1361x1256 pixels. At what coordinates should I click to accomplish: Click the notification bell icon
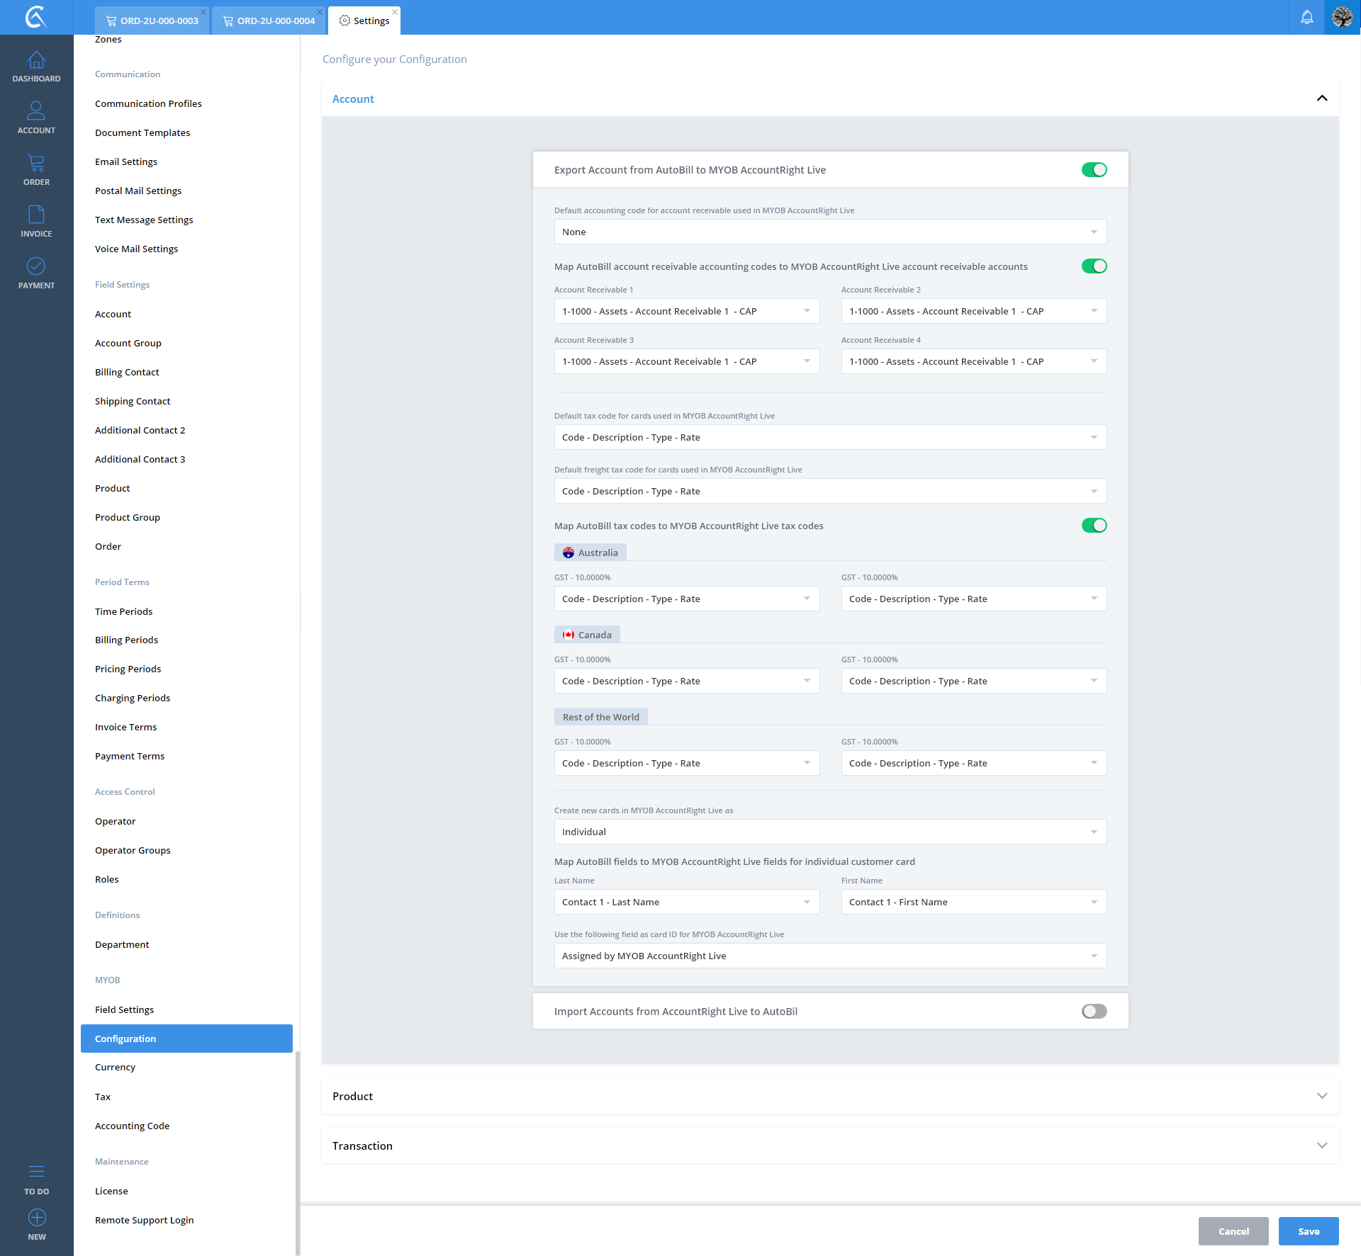1306,17
